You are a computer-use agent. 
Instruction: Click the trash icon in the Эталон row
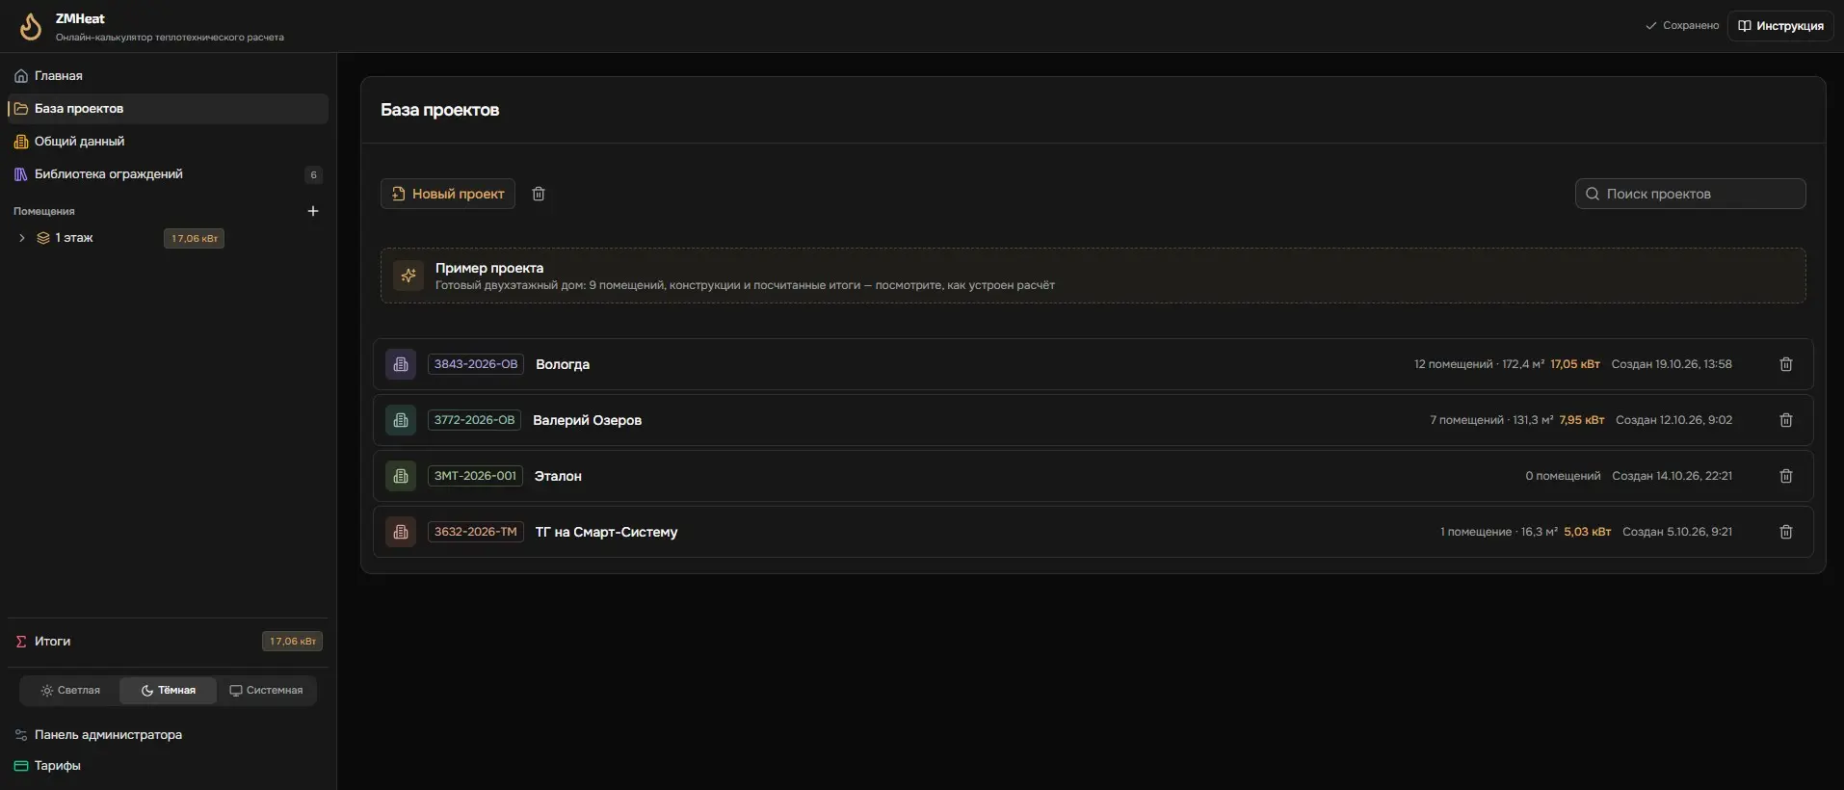[1785, 476]
